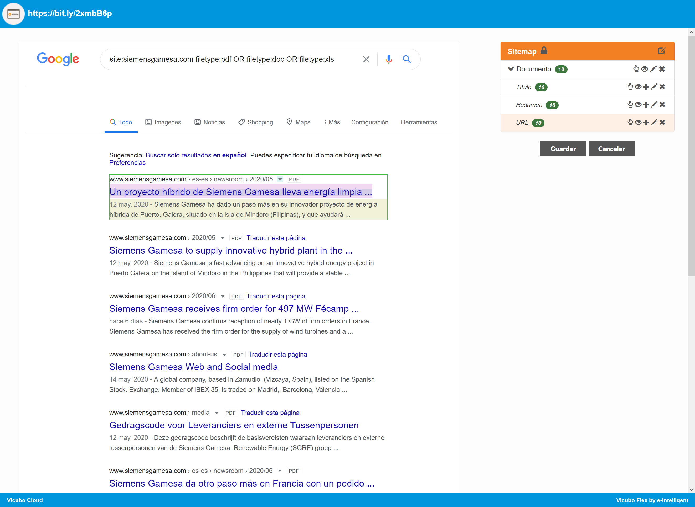
Task: Toggle the eye preview for URL
Action: point(638,123)
